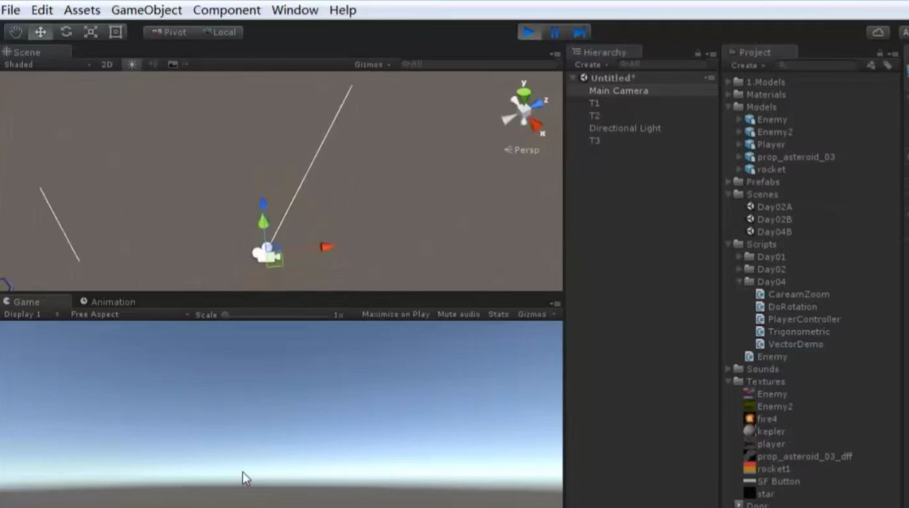Switch to the Animation tab

point(108,302)
